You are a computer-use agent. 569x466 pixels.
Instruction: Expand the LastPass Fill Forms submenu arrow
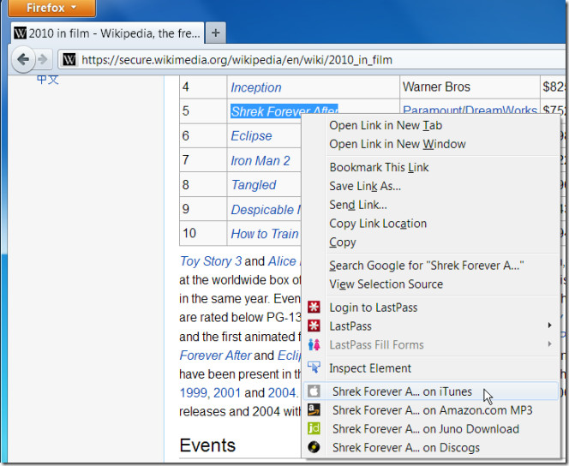[550, 344]
